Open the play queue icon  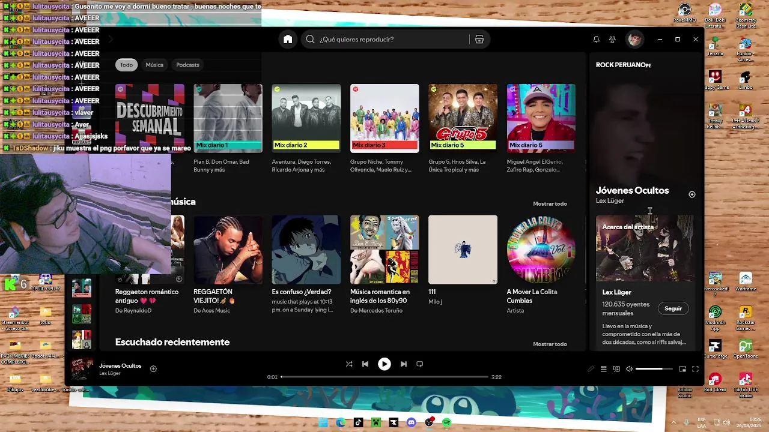tap(603, 369)
